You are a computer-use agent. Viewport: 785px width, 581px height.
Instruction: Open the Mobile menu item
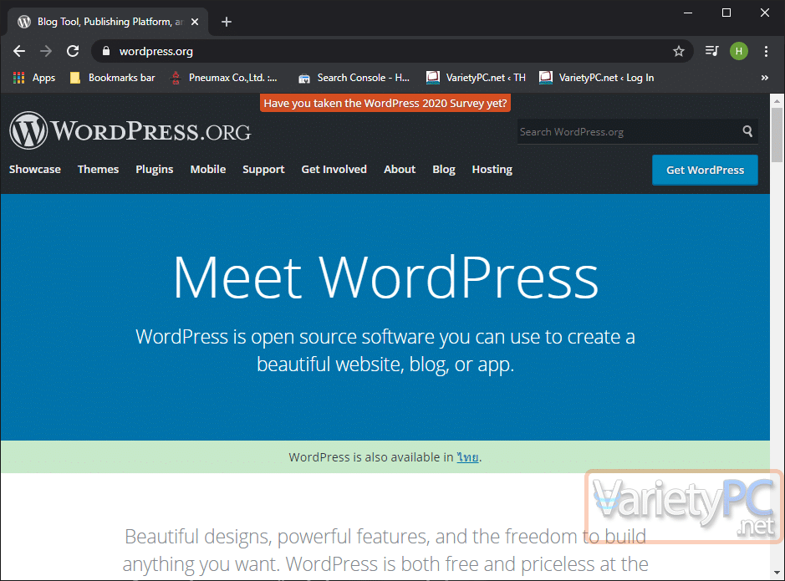pyautogui.click(x=208, y=169)
